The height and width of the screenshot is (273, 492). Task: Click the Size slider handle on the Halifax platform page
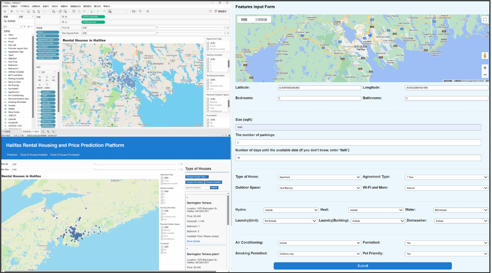click(95, 169)
